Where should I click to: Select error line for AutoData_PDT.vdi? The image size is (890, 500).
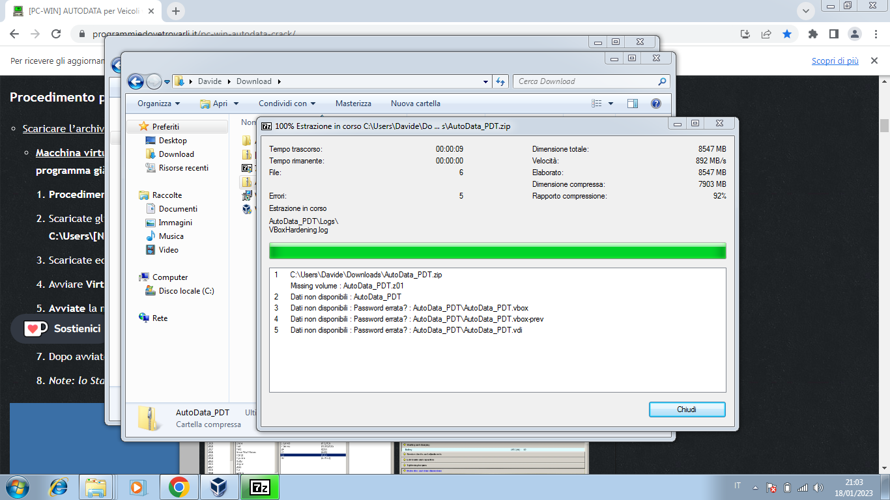pyautogui.click(x=406, y=330)
